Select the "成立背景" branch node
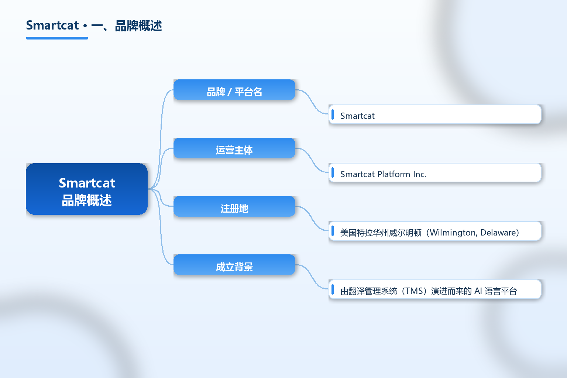This screenshot has height=378, width=567. tap(234, 265)
